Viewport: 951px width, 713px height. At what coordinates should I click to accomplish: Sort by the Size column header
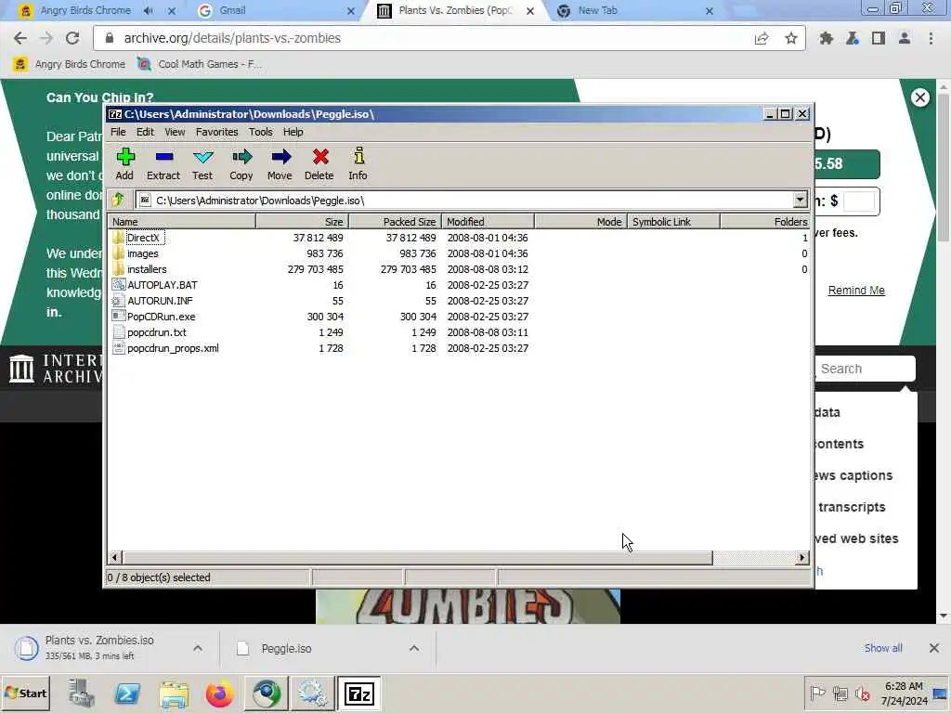(x=302, y=221)
